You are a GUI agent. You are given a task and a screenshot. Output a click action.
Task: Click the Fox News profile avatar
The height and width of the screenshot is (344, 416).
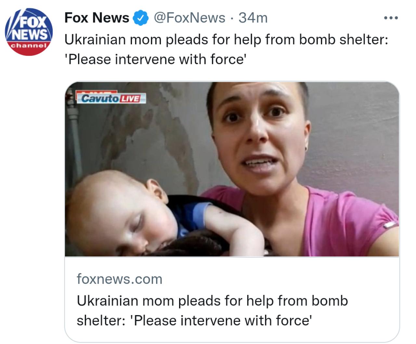pyautogui.click(x=28, y=32)
